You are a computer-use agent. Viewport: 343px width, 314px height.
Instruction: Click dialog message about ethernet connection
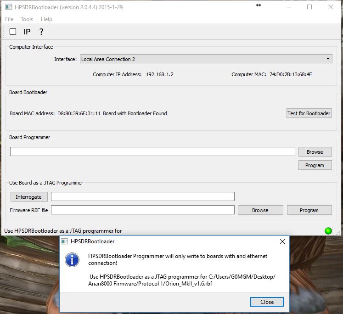point(178,259)
